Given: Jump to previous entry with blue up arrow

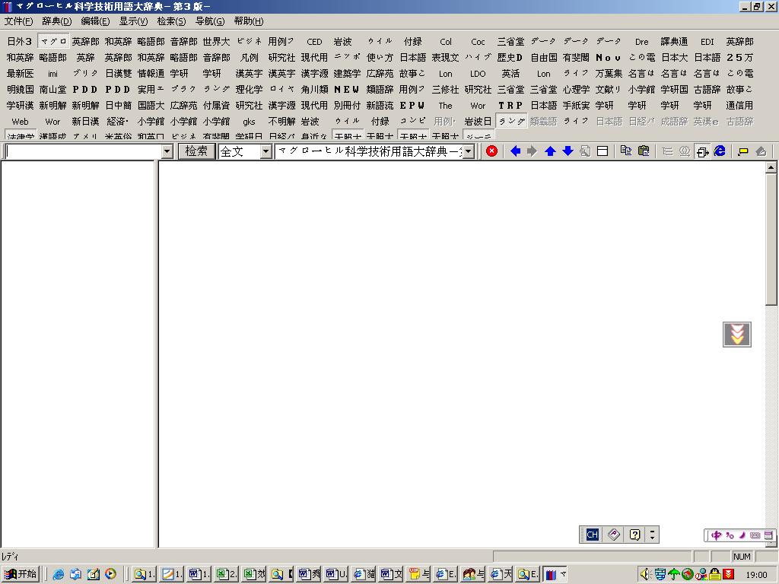Looking at the screenshot, I should coord(550,151).
